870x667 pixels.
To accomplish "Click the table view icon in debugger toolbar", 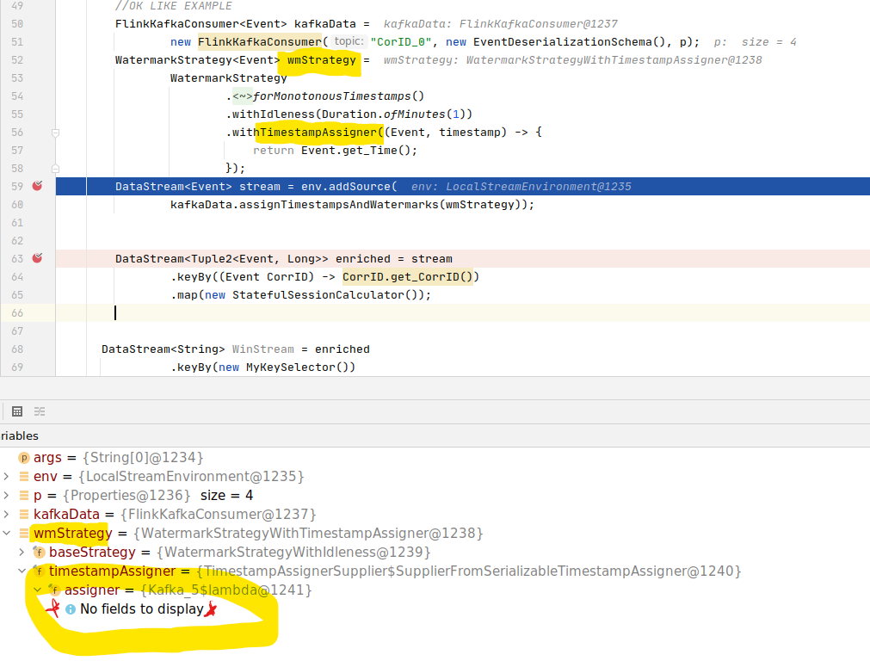I will tap(17, 411).
